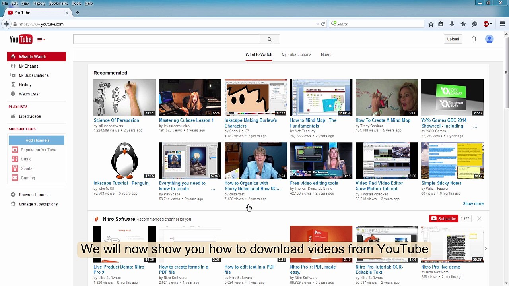Viewport: 509px width, 286px height.
Task: Click the Upload button
Action: tap(453, 39)
